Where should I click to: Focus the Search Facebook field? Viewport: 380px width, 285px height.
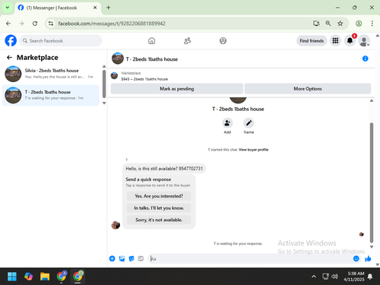pyautogui.click(x=61, y=41)
